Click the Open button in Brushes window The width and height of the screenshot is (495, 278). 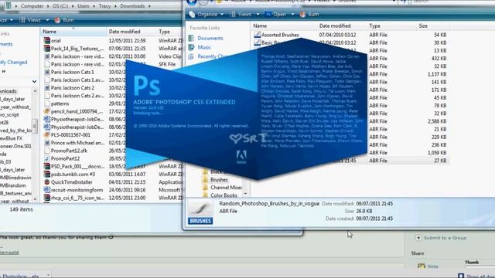click(279, 15)
